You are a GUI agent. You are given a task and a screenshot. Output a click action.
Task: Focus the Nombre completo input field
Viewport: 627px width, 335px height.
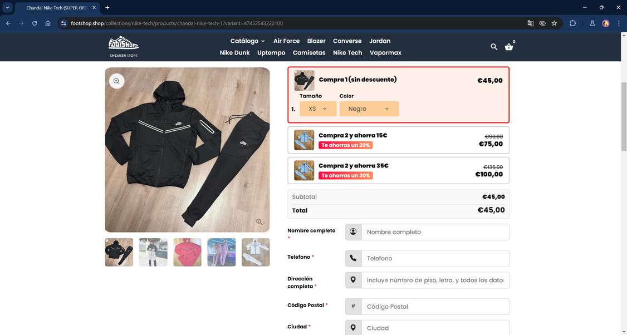[435, 232]
